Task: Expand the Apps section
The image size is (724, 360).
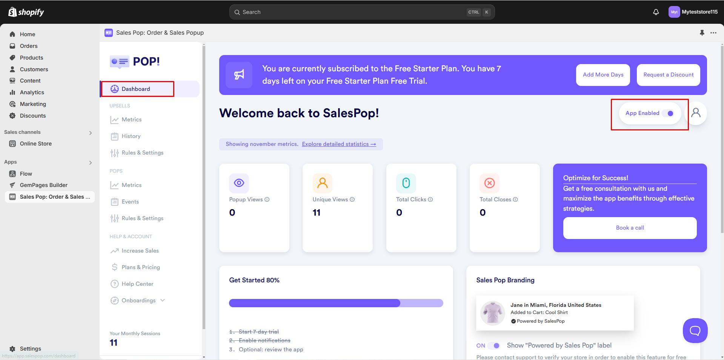Action: (x=90, y=162)
